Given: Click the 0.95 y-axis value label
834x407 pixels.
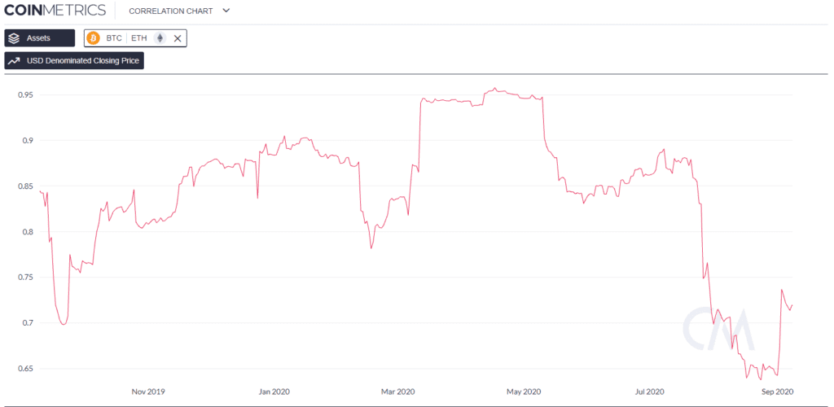Looking at the screenshot, I should [x=26, y=95].
